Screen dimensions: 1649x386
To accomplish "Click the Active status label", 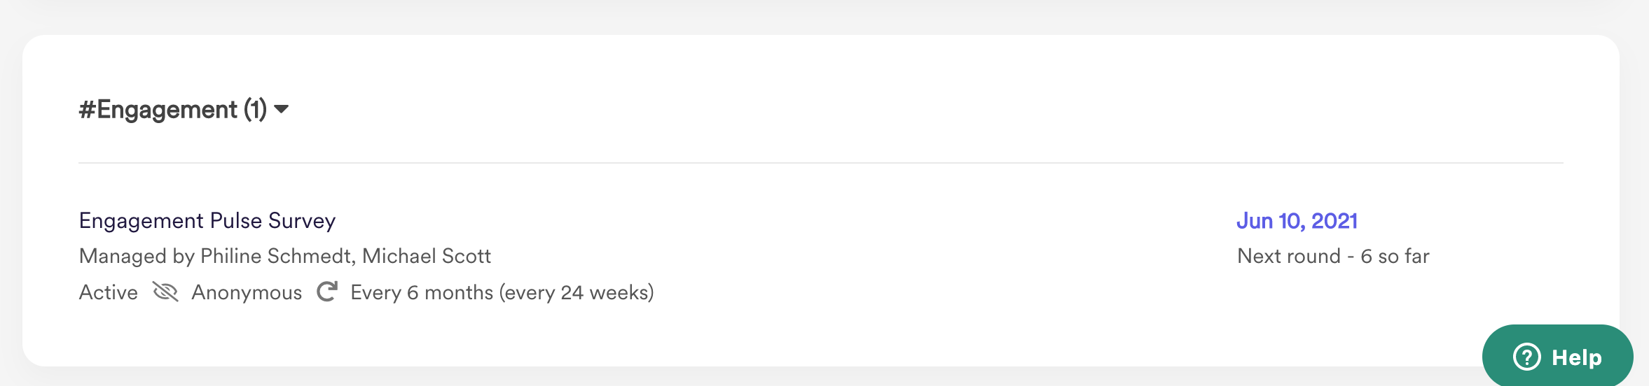I will (109, 292).
